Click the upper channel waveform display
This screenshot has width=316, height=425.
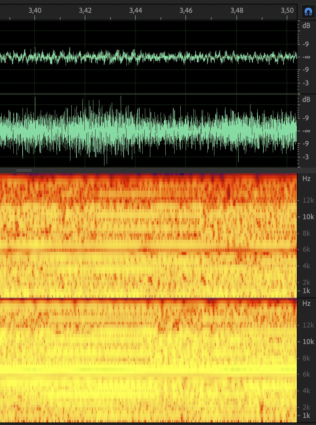click(x=148, y=57)
